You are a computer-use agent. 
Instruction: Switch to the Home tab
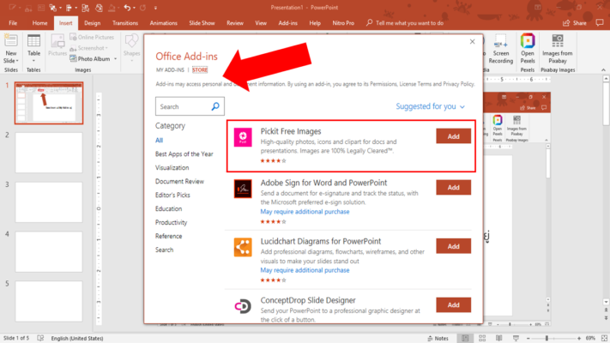39,23
